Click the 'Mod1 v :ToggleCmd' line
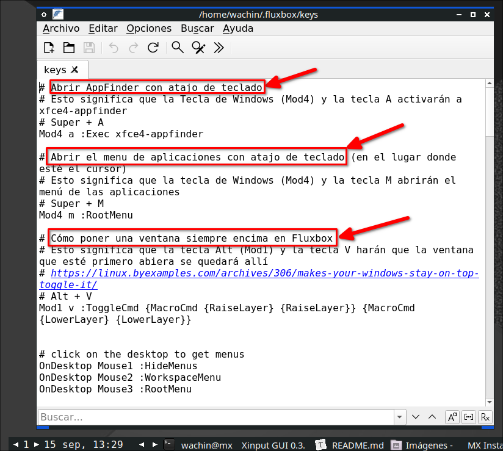The image size is (503, 451). 227,308
